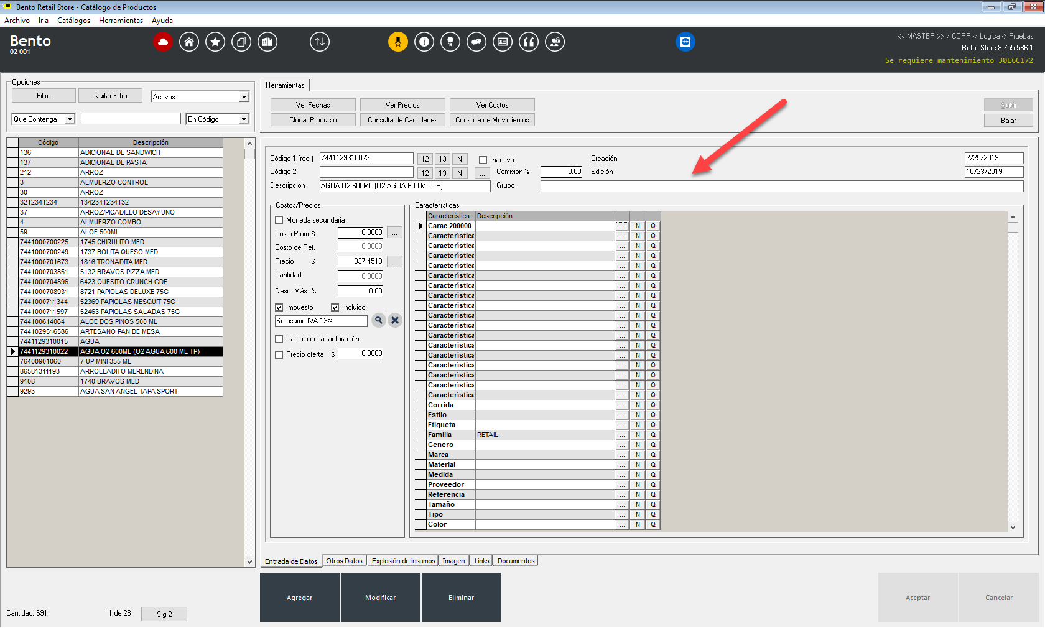Click the ID card toolbar icon
The width and height of the screenshot is (1045, 628).
503,42
